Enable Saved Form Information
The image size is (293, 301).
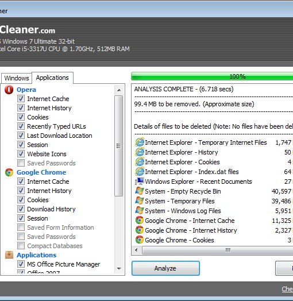point(21,227)
